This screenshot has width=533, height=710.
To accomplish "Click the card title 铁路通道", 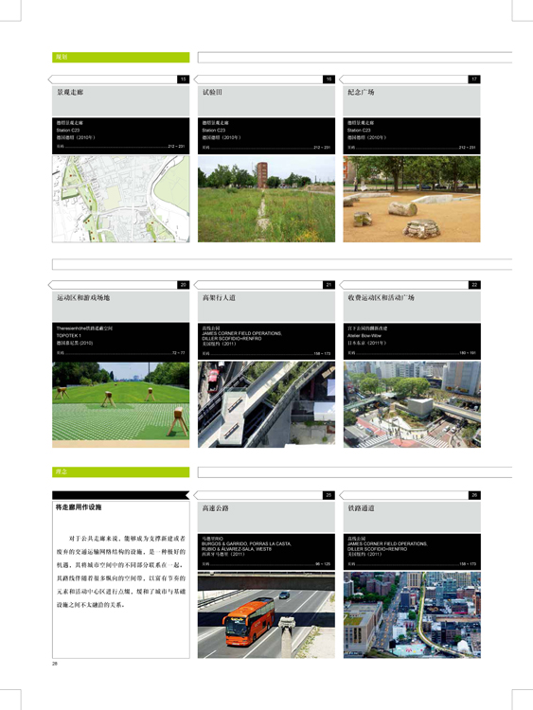I will click(x=361, y=508).
